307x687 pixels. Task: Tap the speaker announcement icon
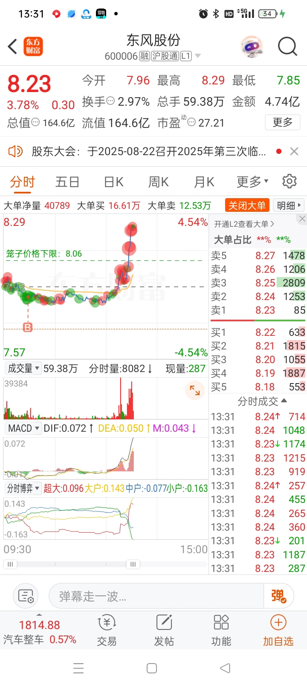(15, 151)
